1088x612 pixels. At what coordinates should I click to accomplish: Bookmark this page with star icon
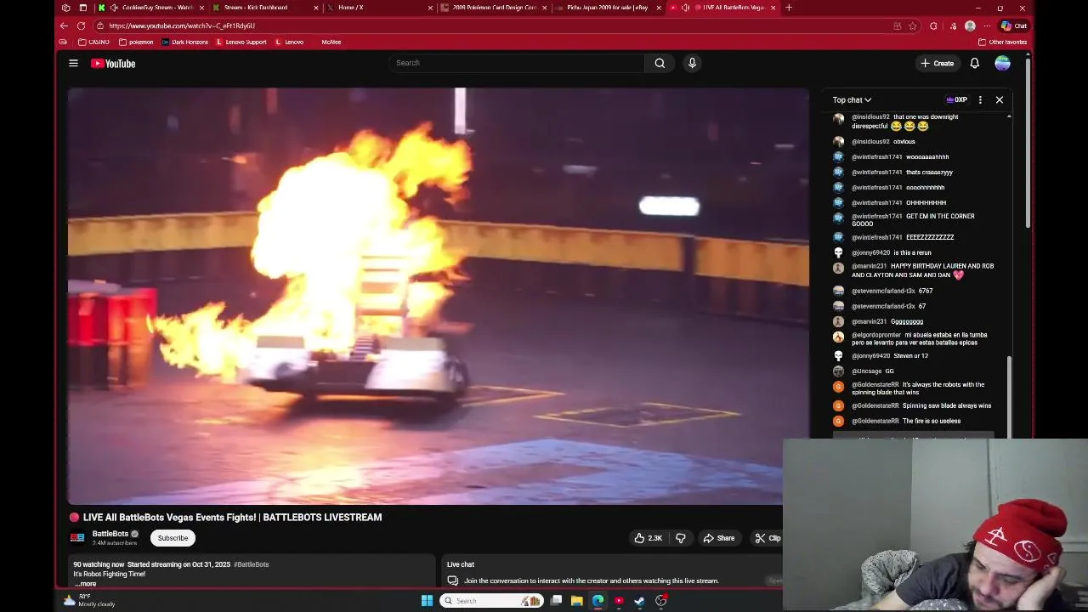(913, 25)
